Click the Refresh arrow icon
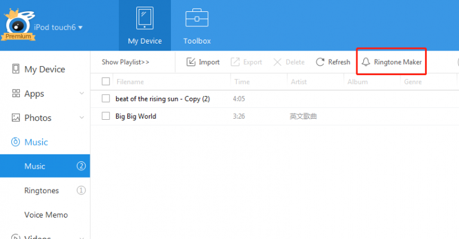The width and height of the screenshot is (459, 239). 320,62
